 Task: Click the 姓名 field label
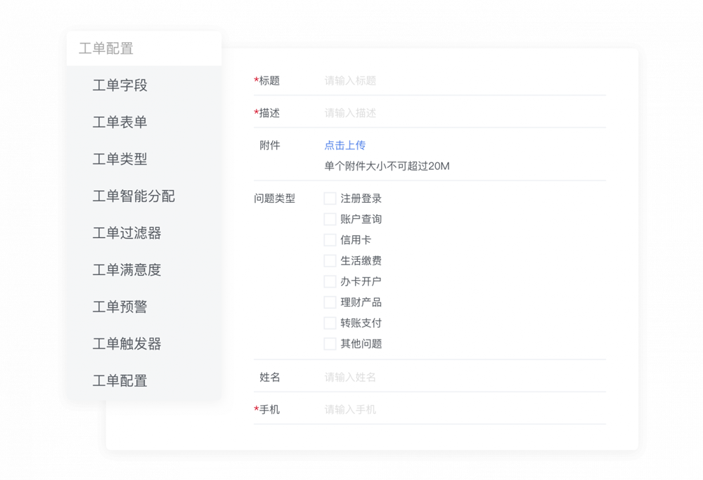269,377
